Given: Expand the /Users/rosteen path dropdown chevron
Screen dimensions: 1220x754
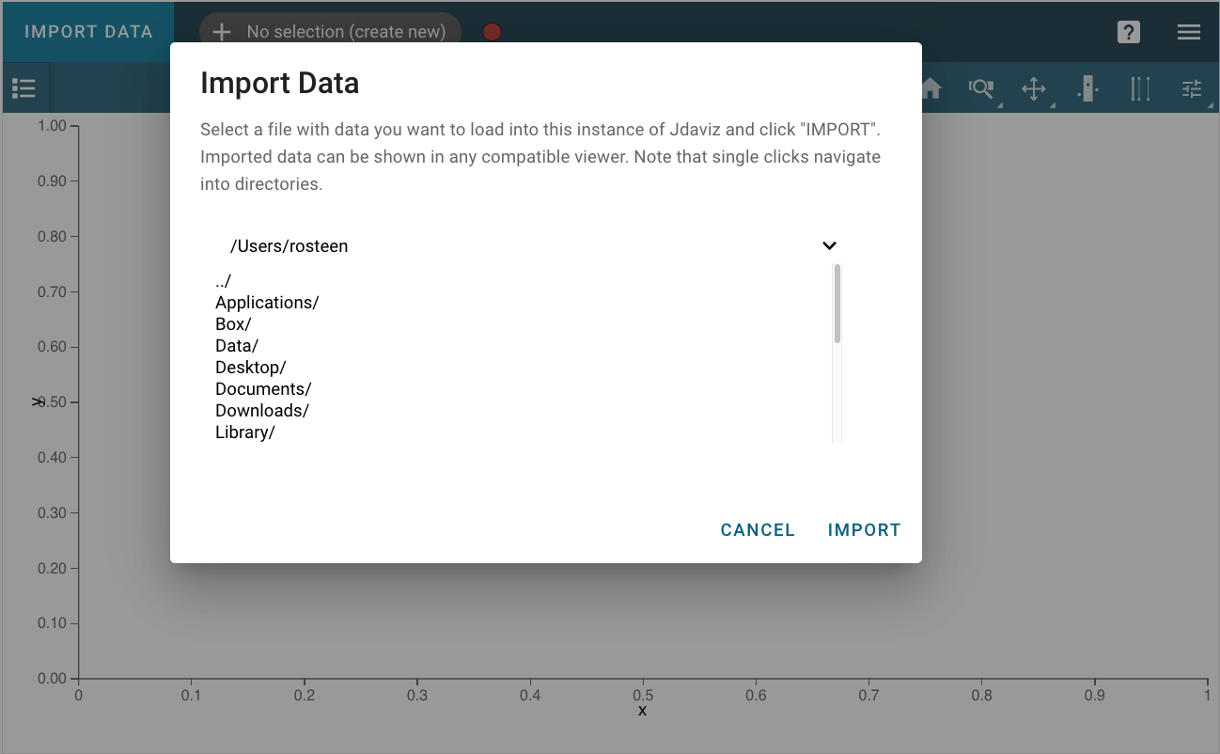Looking at the screenshot, I should [x=829, y=246].
